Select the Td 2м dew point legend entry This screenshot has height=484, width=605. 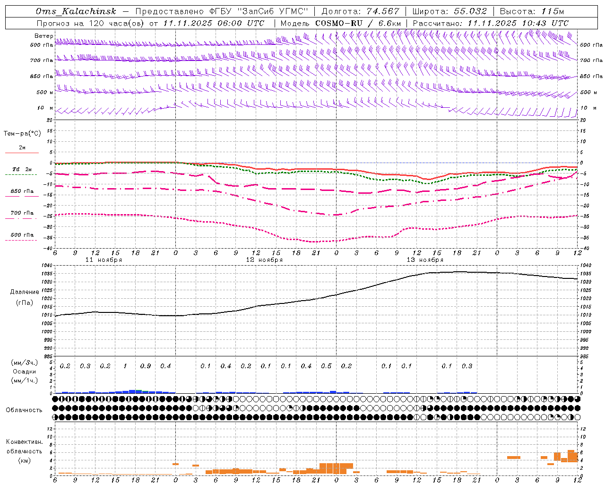(22, 169)
